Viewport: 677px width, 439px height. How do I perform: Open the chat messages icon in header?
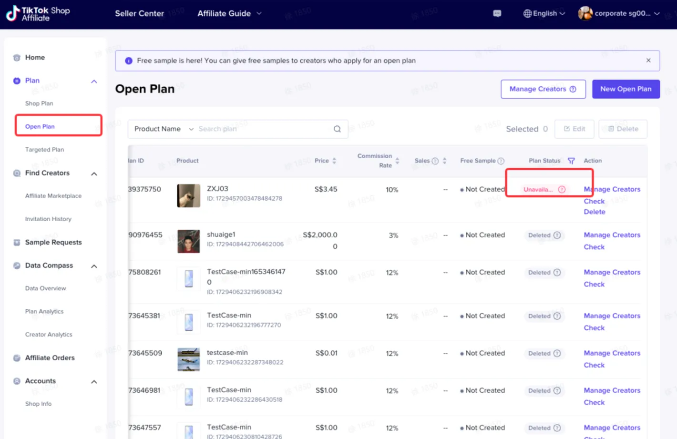pyautogui.click(x=497, y=13)
